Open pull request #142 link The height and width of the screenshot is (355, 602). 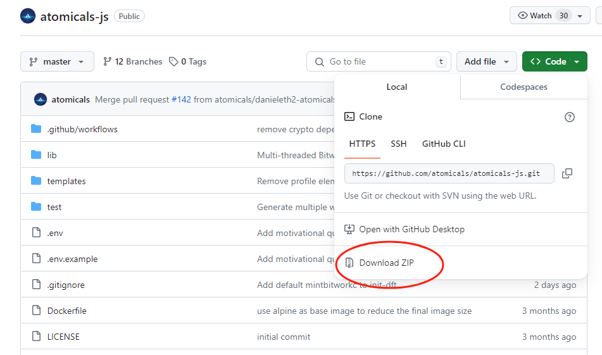click(x=181, y=99)
